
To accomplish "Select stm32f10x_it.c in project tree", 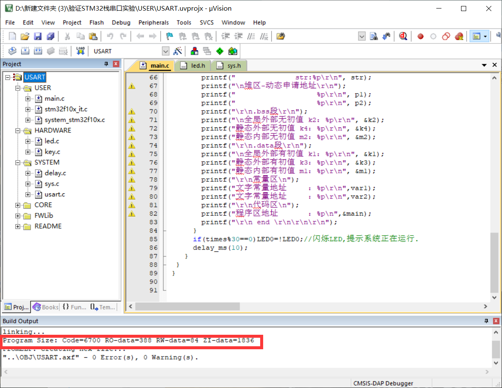I will [x=66, y=109].
